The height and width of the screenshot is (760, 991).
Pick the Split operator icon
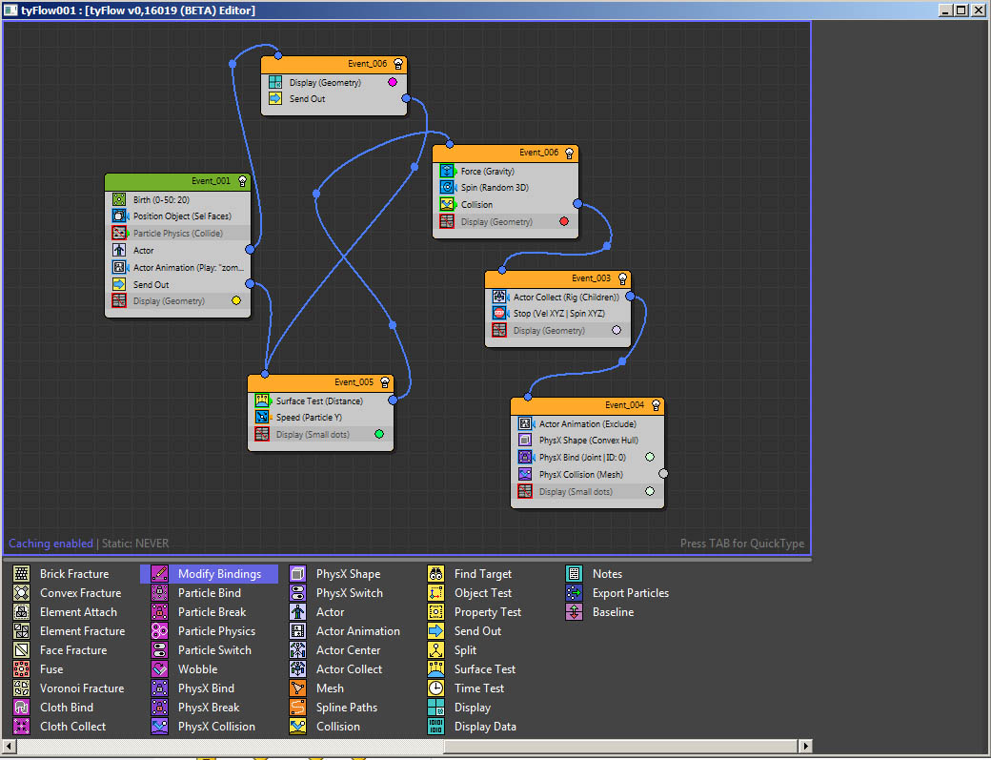[x=436, y=650]
